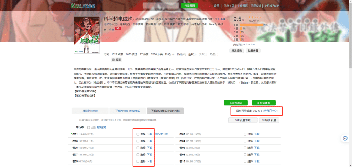Image resolution: width=352 pixels, height=167 pixels.
Task: Filter by 机战 category
Action: click(x=179, y=54)
